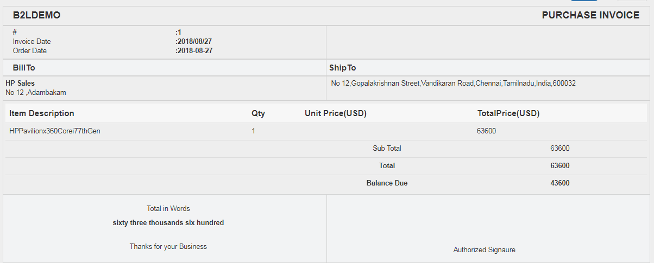Click the Balance Due amount 43600

pyautogui.click(x=559, y=183)
